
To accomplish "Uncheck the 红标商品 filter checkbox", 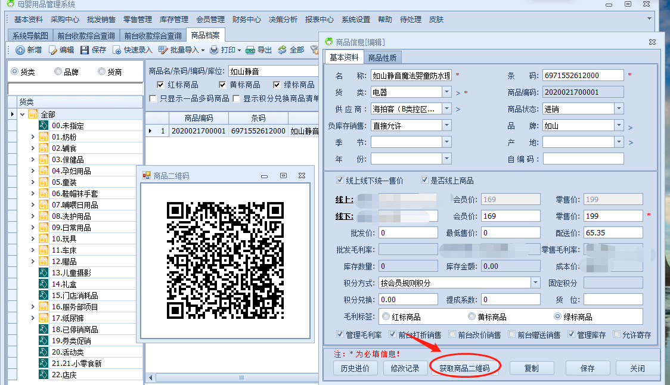I will pos(161,85).
